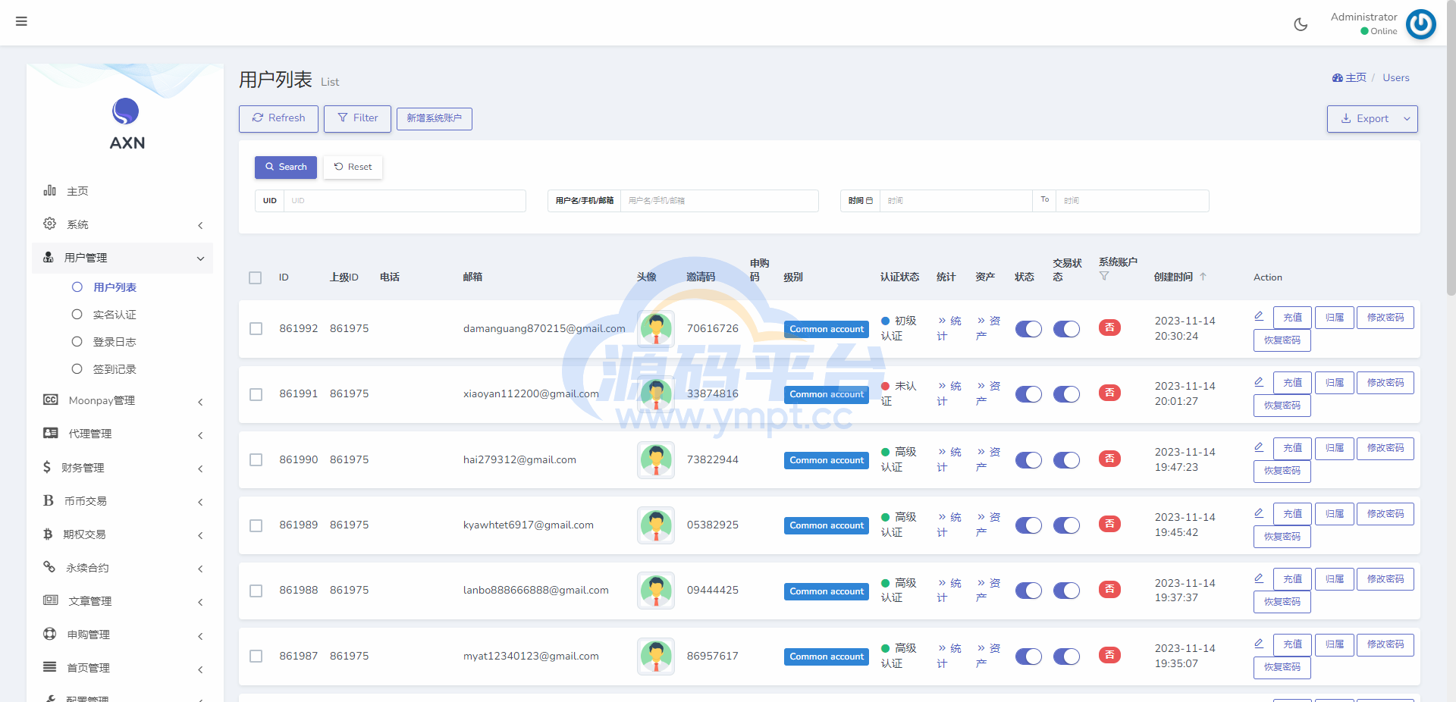The width and height of the screenshot is (1456, 702).
Task: Toggle 状态 switch for user 861992
Action: (x=1028, y=329)
